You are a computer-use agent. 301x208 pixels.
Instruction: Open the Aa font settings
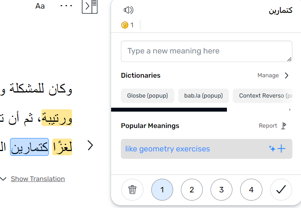click(40, 6)
